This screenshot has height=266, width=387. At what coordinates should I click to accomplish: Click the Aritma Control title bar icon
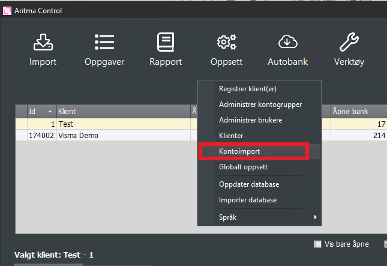click(x=8, y=10)
